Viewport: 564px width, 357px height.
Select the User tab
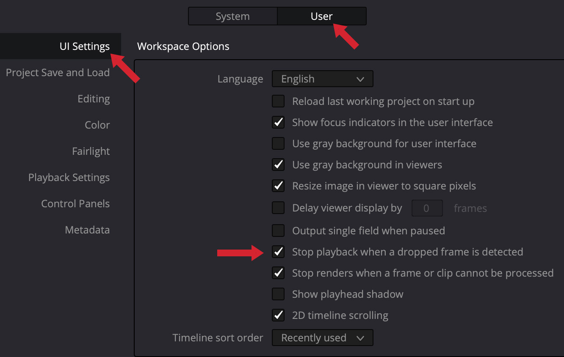click(321, 16)
